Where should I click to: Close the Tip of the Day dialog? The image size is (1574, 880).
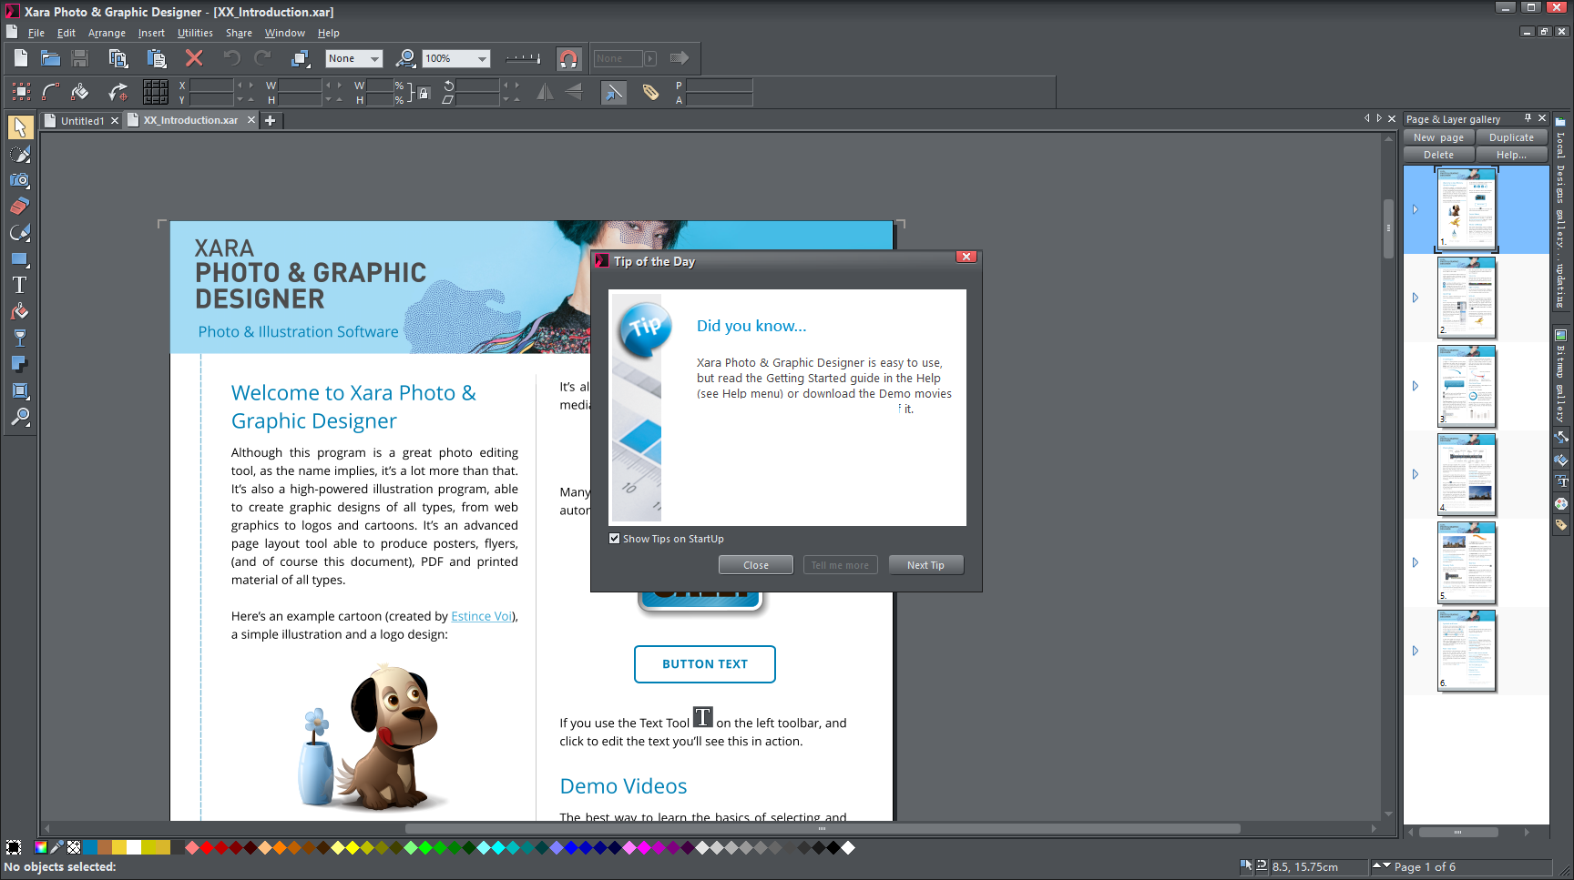pyautogui.click(x=756, y=565)
